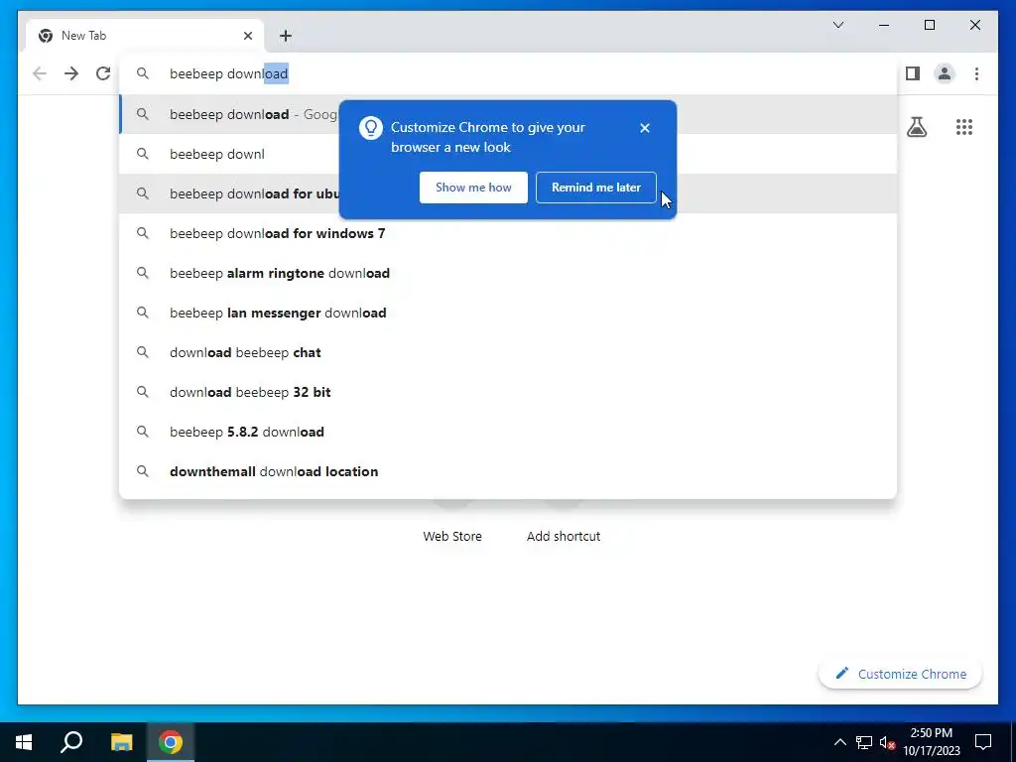Dismiss the Customize Chrome popup with X
The height and width of the screenshot is (762, 1016).
[644, 128]
